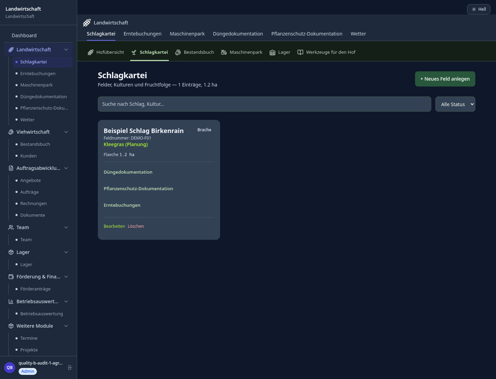
Task: Click the Viehwirtschaft icon in sidebar
Action: click(x=11, y=132)
